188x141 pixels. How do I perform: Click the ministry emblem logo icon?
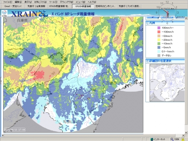[x=4, y=13]
